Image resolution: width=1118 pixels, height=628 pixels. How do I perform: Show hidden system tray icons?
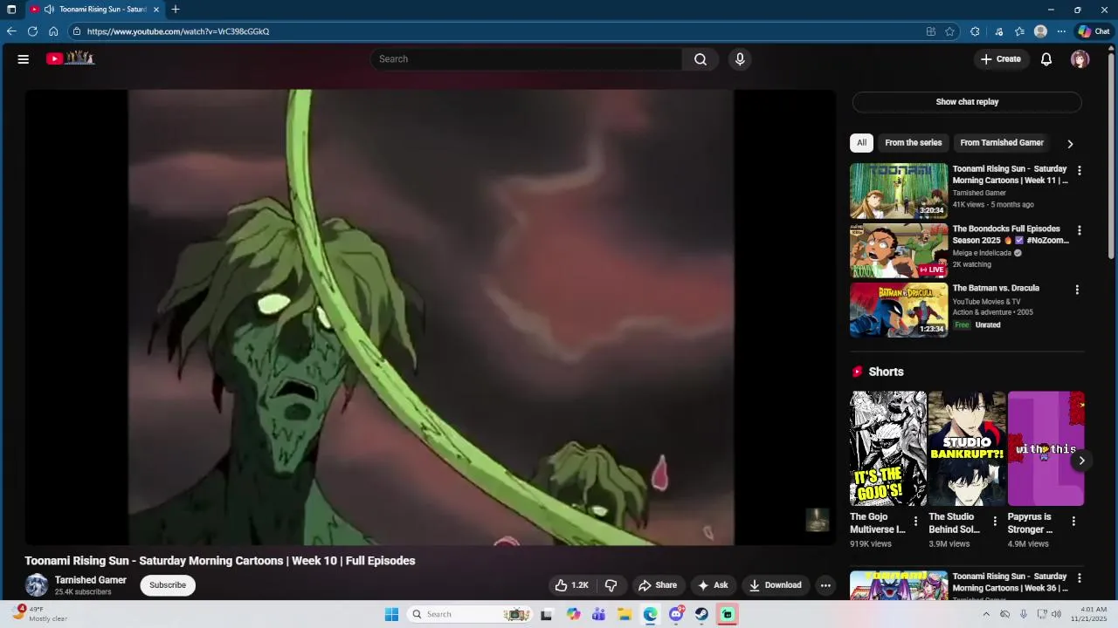(986, 614)
